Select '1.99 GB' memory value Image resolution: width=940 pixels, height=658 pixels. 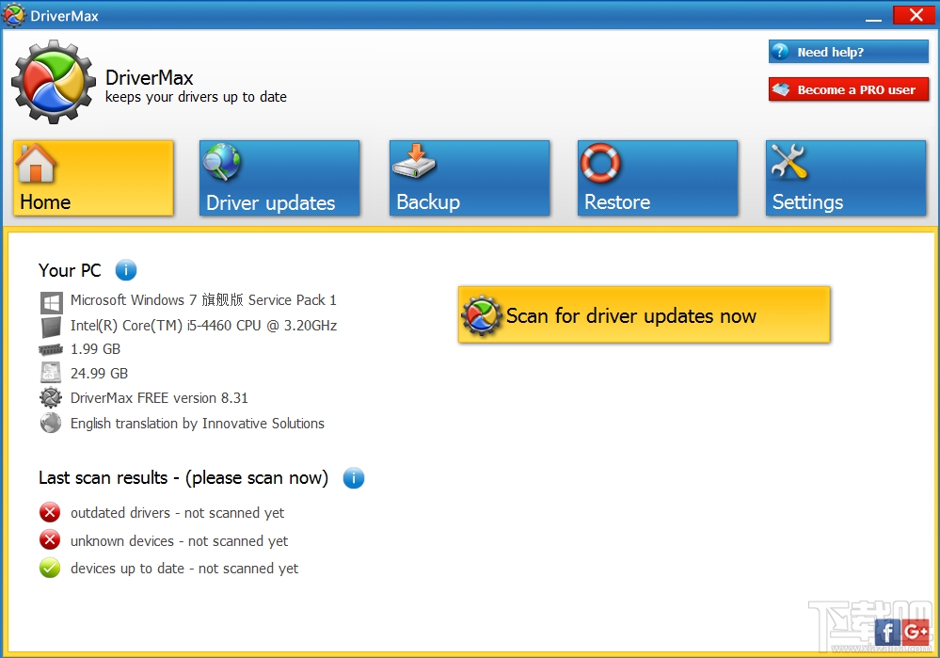pos(95,349)
